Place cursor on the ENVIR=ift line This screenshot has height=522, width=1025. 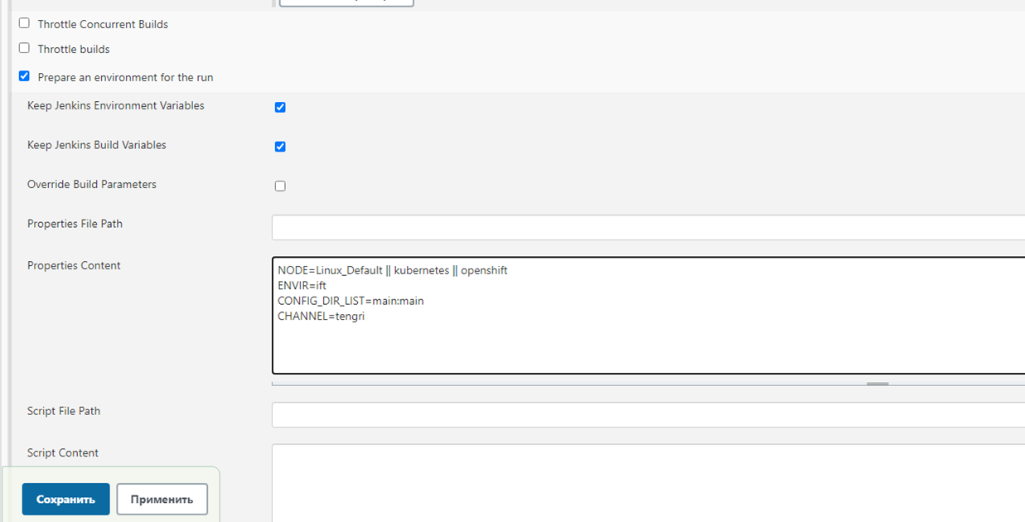[x=302, y=286]
